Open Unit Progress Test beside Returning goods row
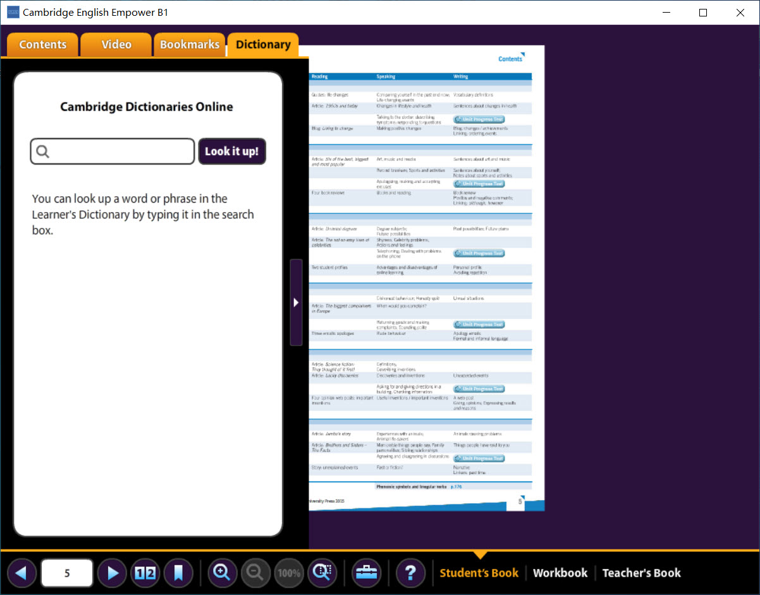This screenshot has width=760, height=595. pyautogui.click(x=479, y=325)
